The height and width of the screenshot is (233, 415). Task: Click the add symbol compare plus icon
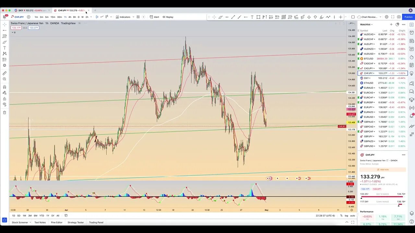[29, 17]
